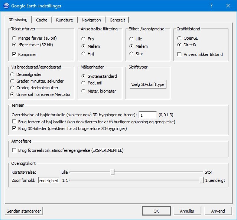
Task: Switch to the 3D-visning tab
Action: pyautogui.click(x=18, y=20)
